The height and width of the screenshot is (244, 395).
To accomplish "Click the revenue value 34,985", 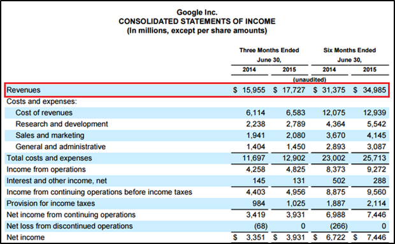I will pos(375,90).
